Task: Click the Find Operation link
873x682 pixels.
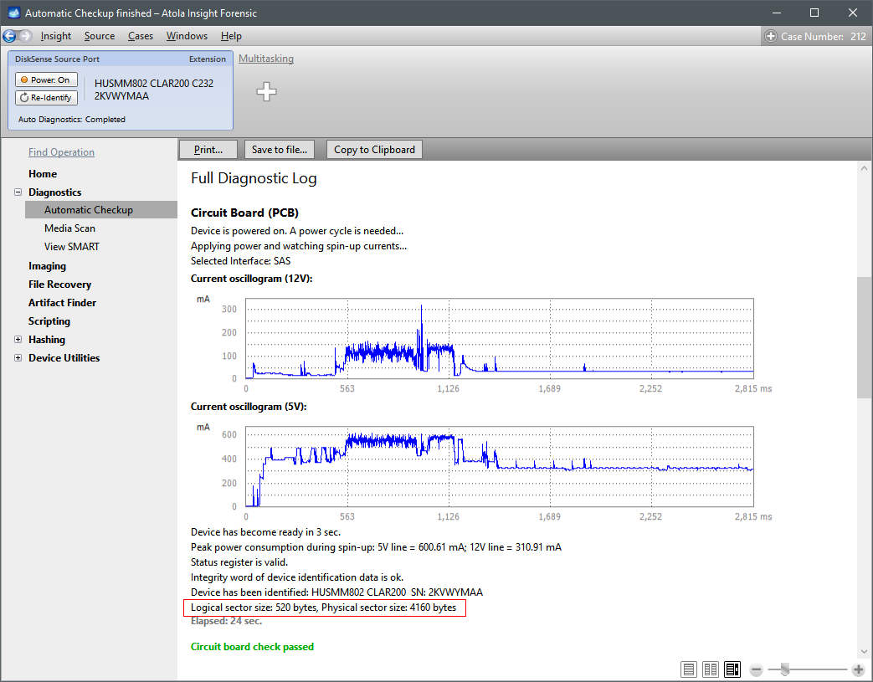Action: [x=61, y=152]
